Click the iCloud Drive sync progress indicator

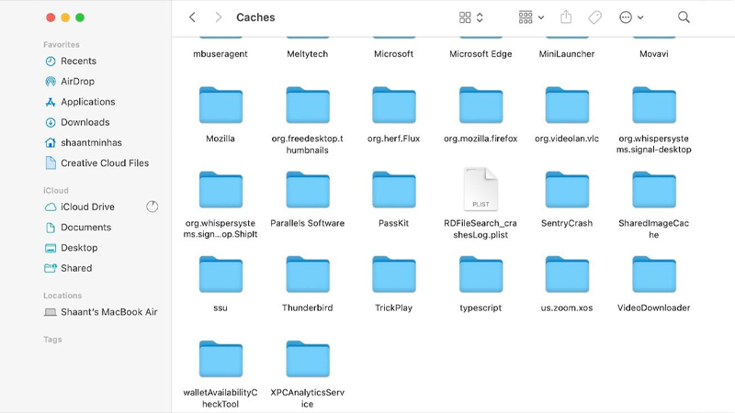pos(152,206)
